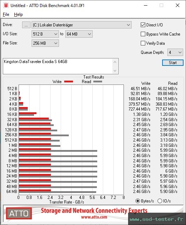
Task: Click the gray read bar for 256 KB
Action: [x=44, y=135]
